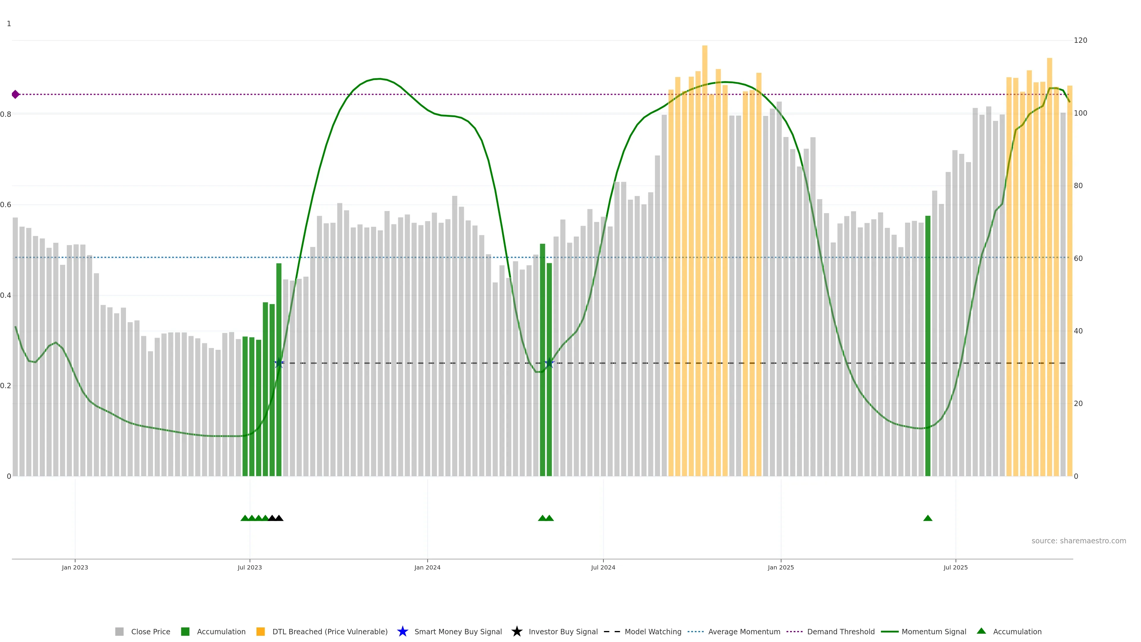This screenshot has height=642, width=1141.
Task: Click the first blue star buy signal
Action: coord(279,363)
